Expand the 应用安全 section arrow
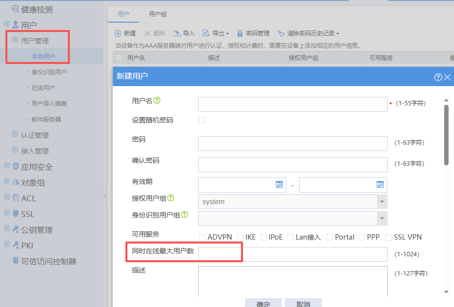 7,165
